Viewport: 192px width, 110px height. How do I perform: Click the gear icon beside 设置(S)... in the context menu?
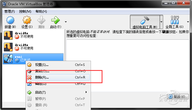pos(29,65)
